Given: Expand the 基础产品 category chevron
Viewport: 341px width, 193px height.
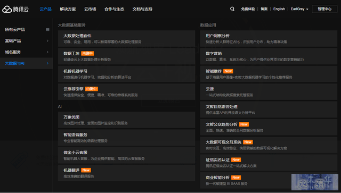Looking at the screenshot, I should tap(47, 41).
